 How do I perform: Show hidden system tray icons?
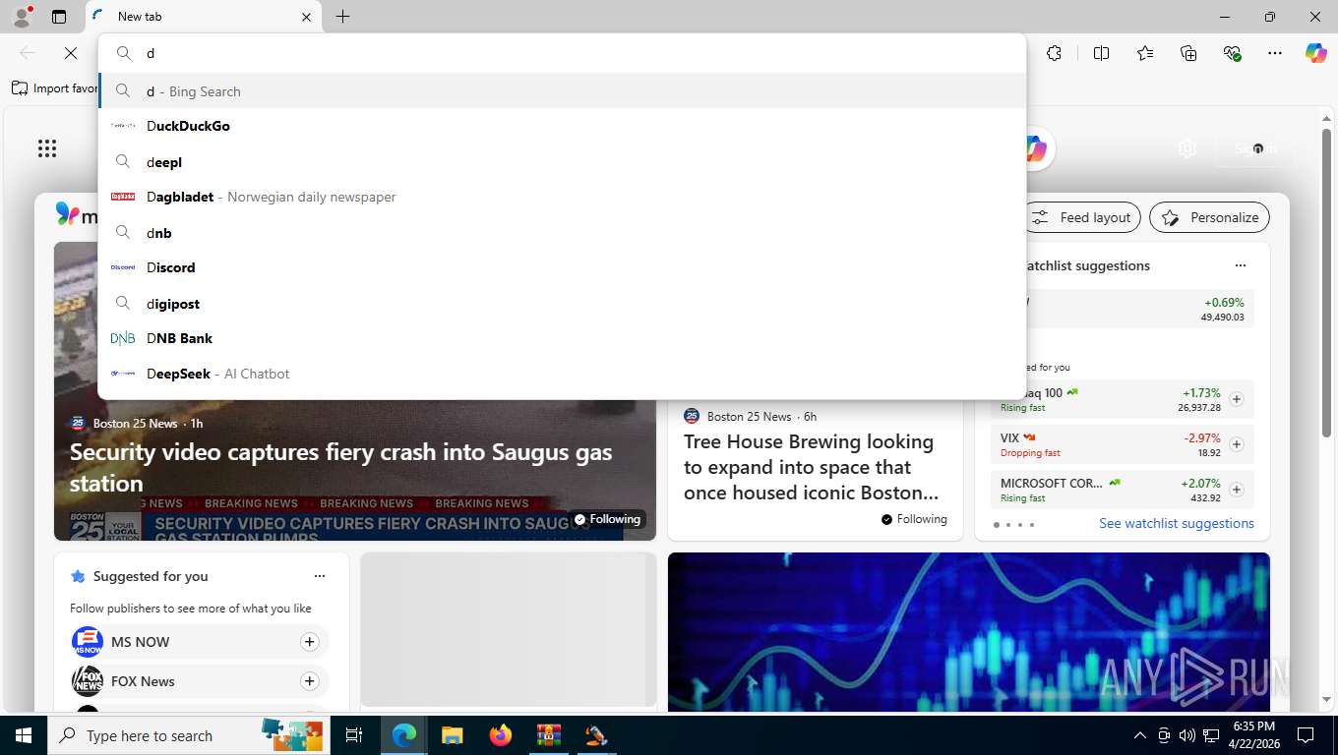pyautogui.click(x=1140, y=735)
